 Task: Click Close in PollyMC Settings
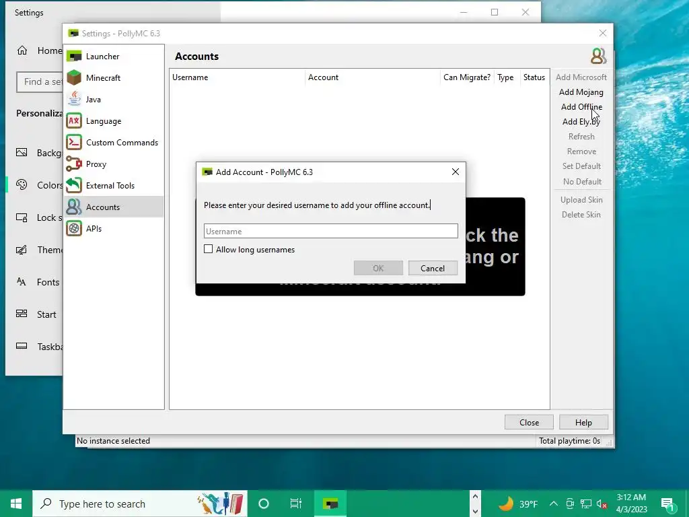tap(529, 423)
